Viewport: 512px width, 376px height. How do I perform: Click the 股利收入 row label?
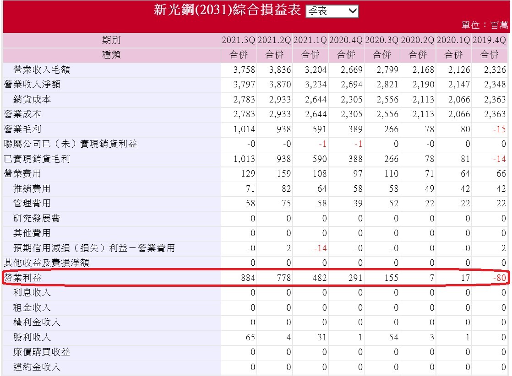(x=32, y=337)
